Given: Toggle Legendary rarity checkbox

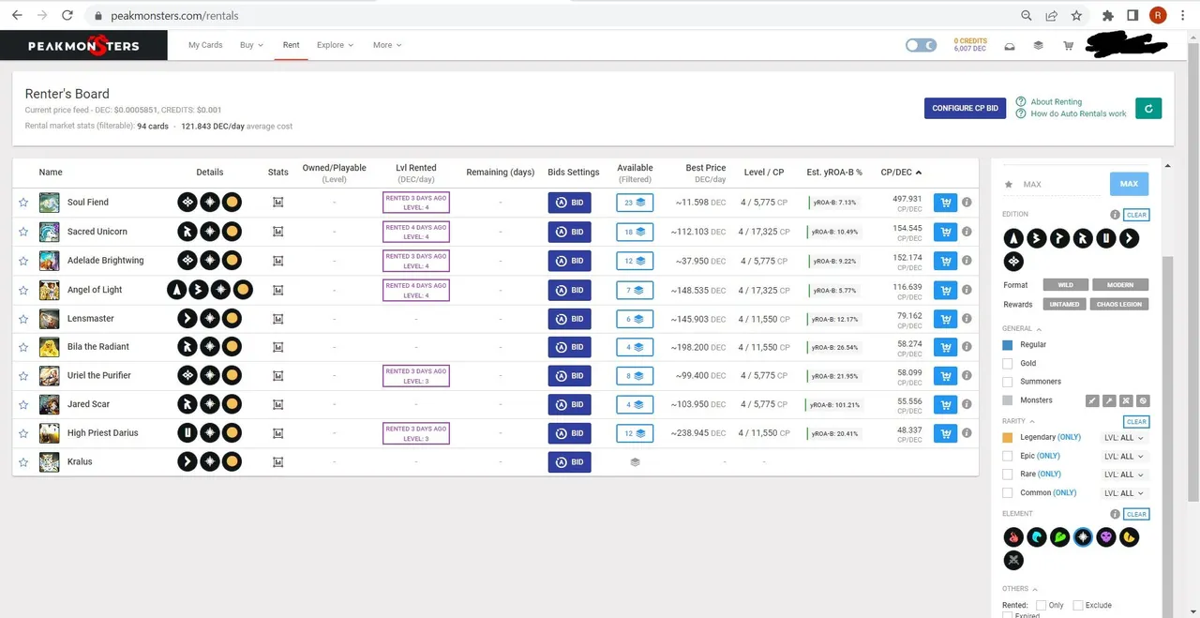Looking at the screenshot, I should pyautogui.click(x=1008, y=438).
